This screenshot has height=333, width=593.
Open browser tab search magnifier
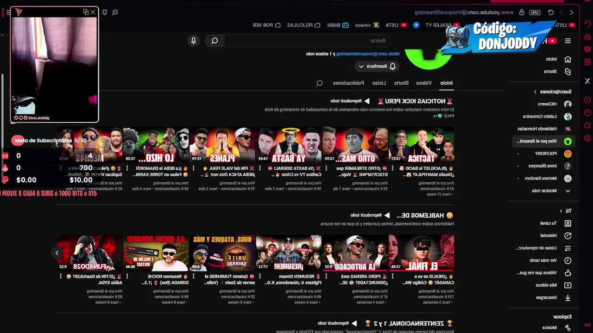[x=115, y=12]
